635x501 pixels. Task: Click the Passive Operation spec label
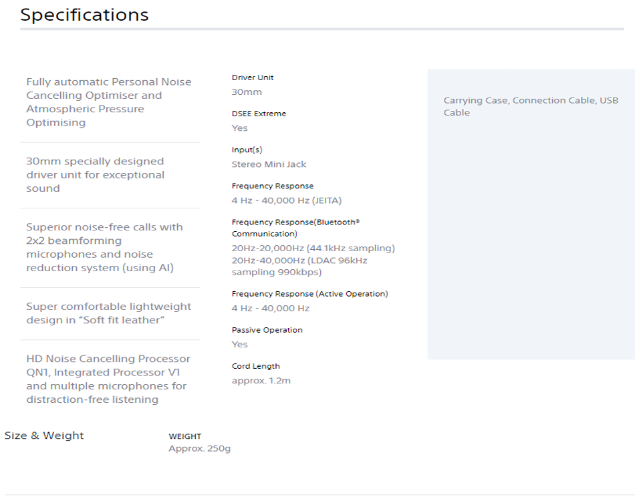[267, 330]
